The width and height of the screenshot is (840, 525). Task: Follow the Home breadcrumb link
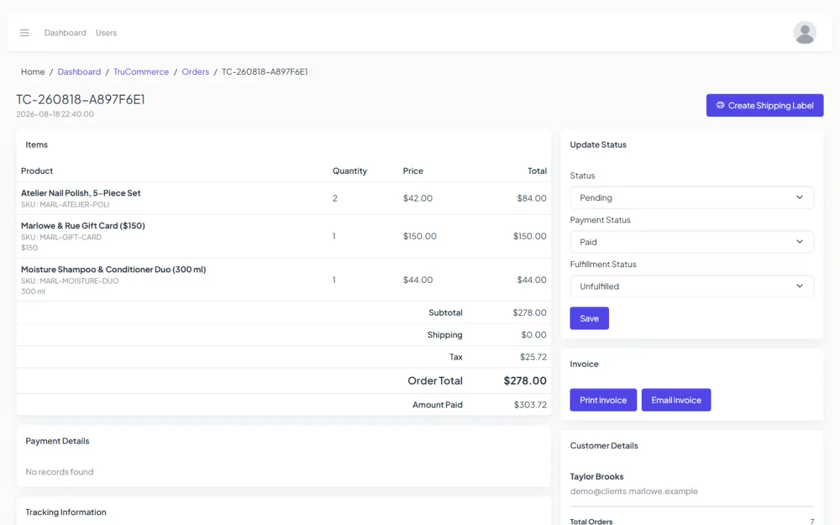tap(33, 72)
